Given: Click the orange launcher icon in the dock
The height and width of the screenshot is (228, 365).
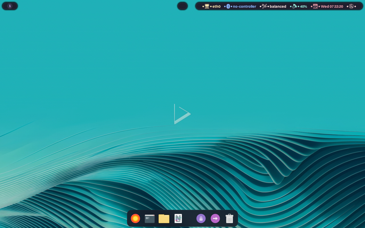Looking at the screenshot, I should [135, 218].
